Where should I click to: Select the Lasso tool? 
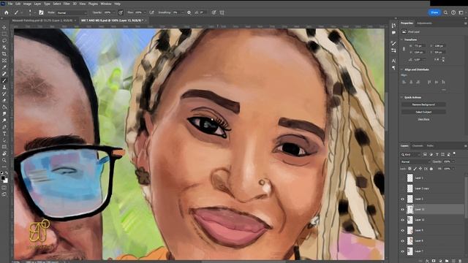pos(4,41)
